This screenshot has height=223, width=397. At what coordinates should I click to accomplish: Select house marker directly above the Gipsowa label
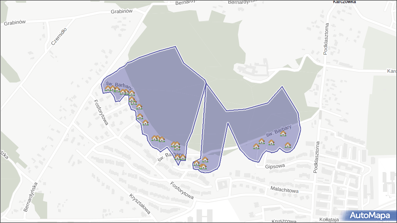point(271,142)
